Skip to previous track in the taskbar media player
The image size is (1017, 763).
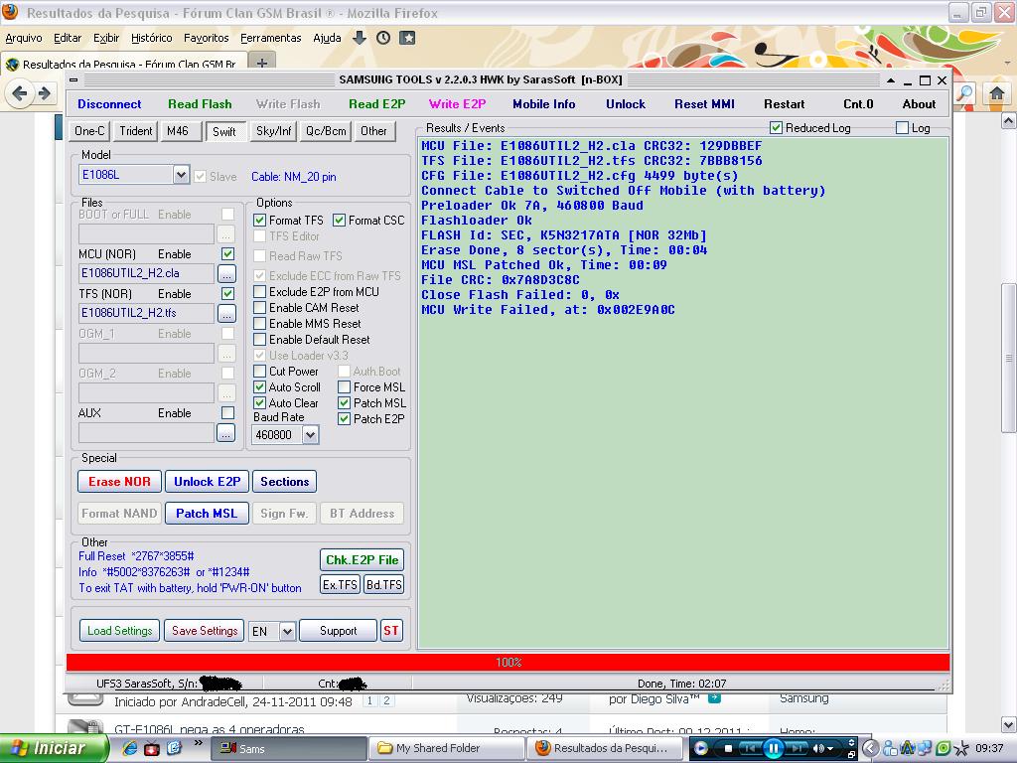click(749, 749)
